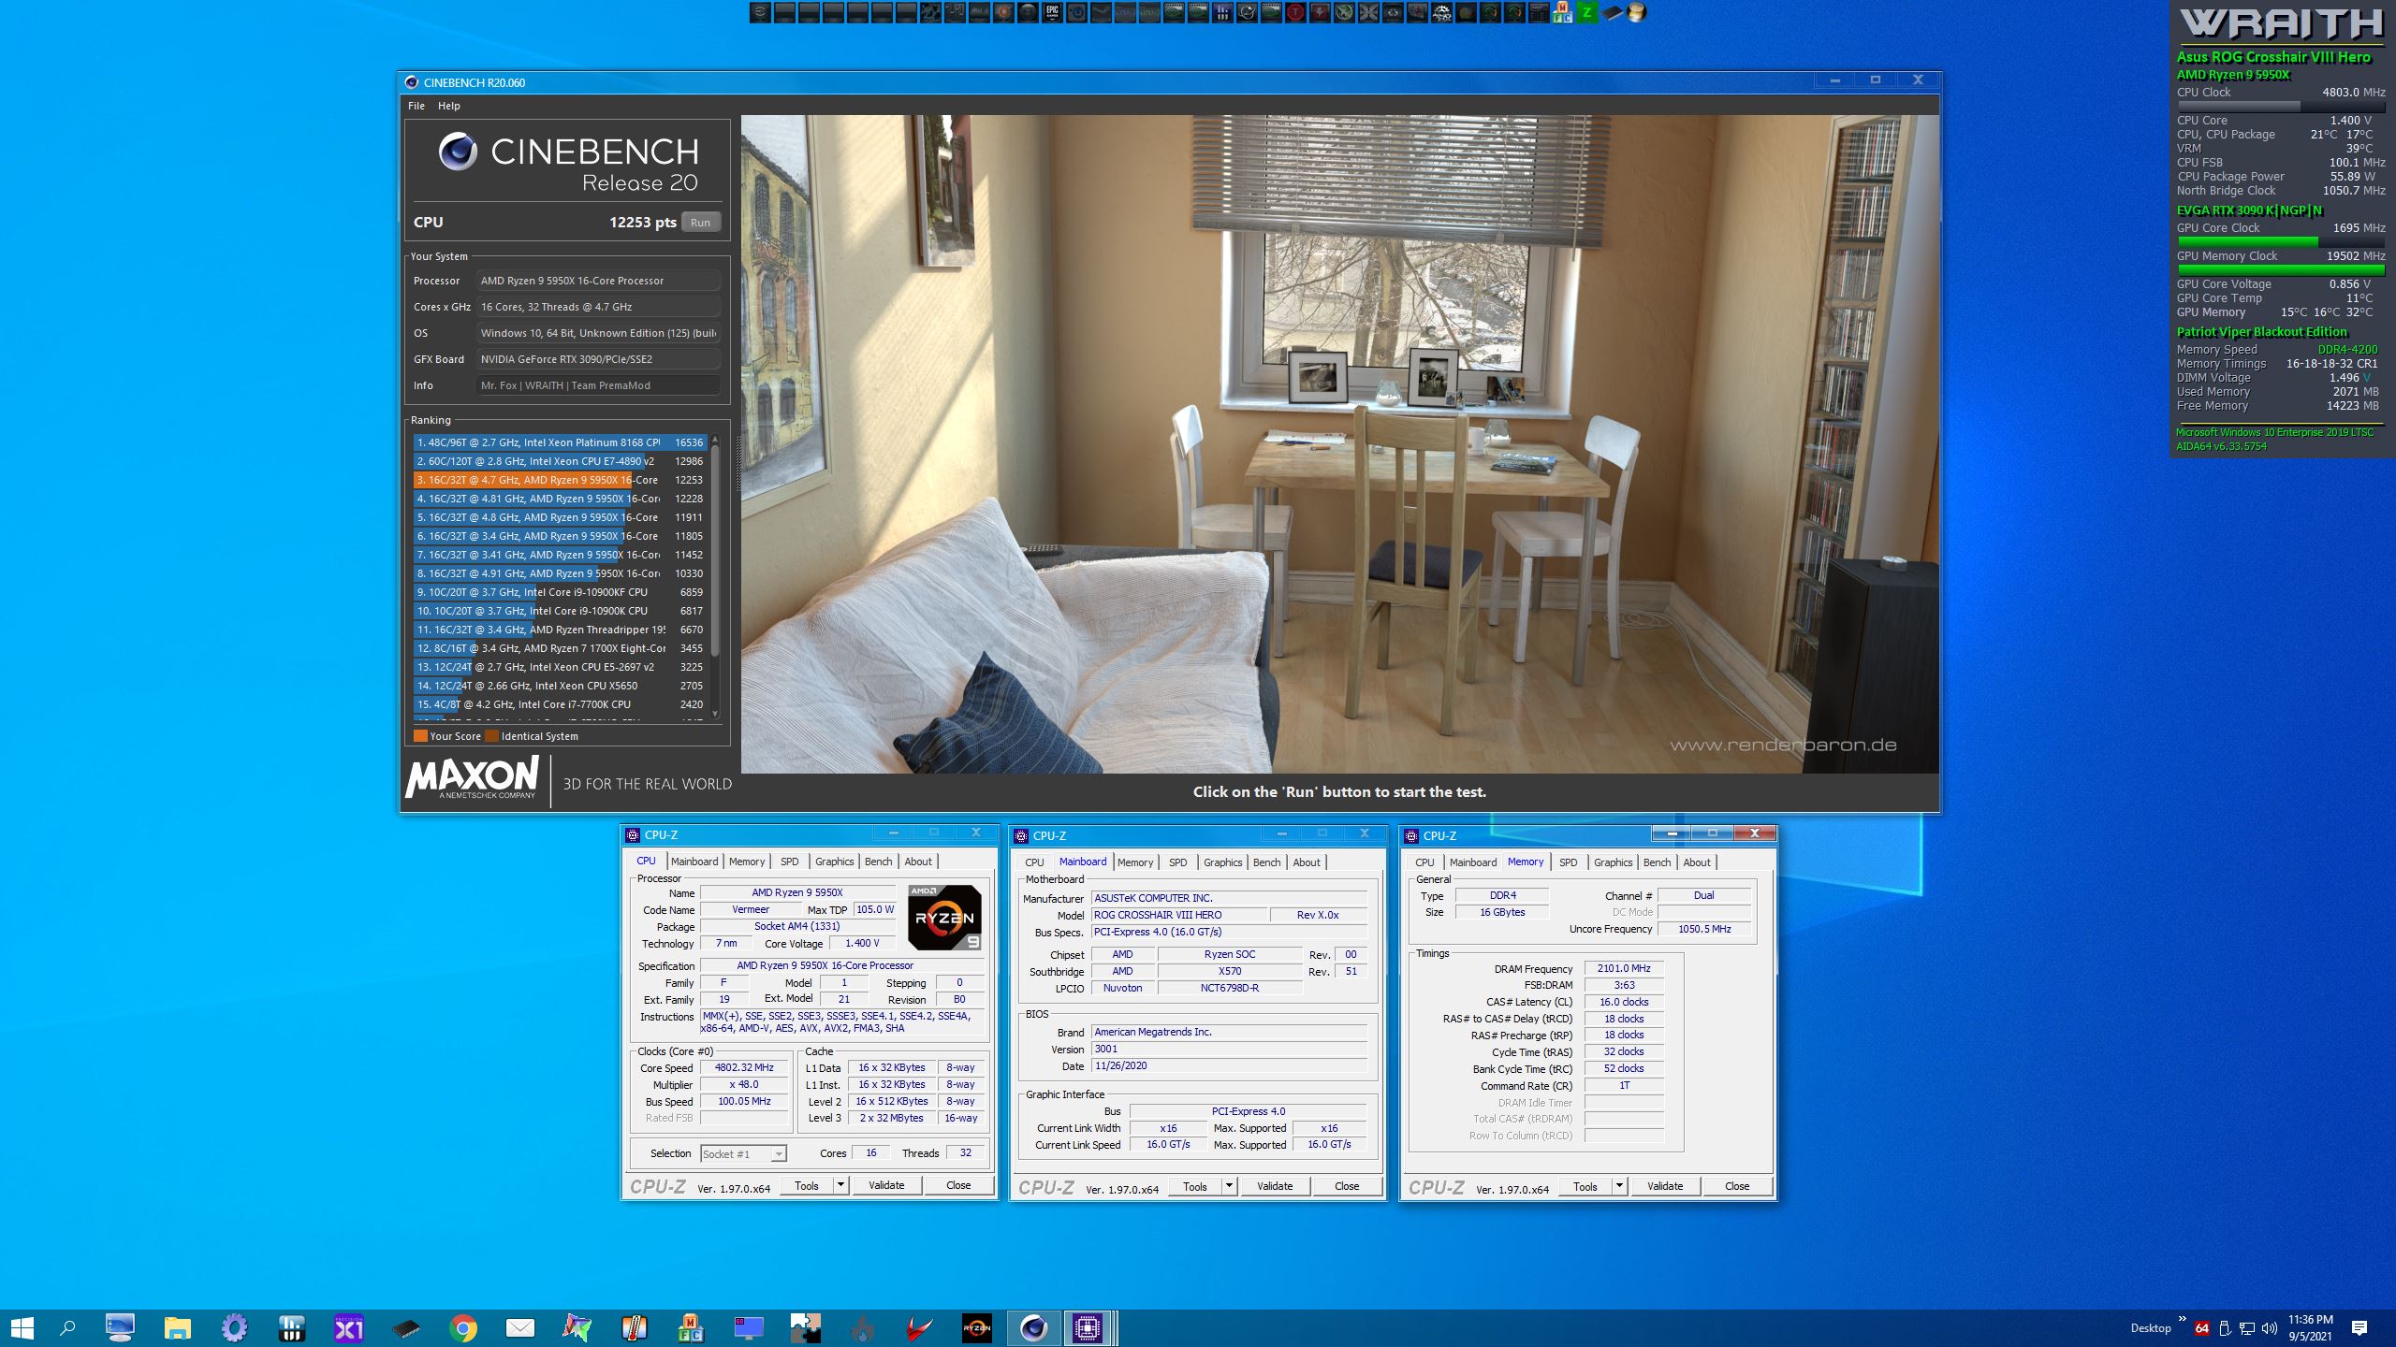The width and height of the screenshot is (2396, 1347).
Task: Open Google Chrome from the taskbar
Action: (x=462, y=1327)
